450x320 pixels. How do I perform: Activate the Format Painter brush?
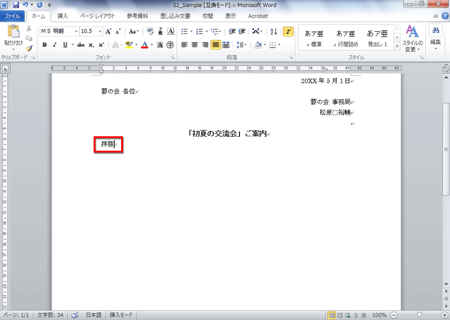(29, 48)
